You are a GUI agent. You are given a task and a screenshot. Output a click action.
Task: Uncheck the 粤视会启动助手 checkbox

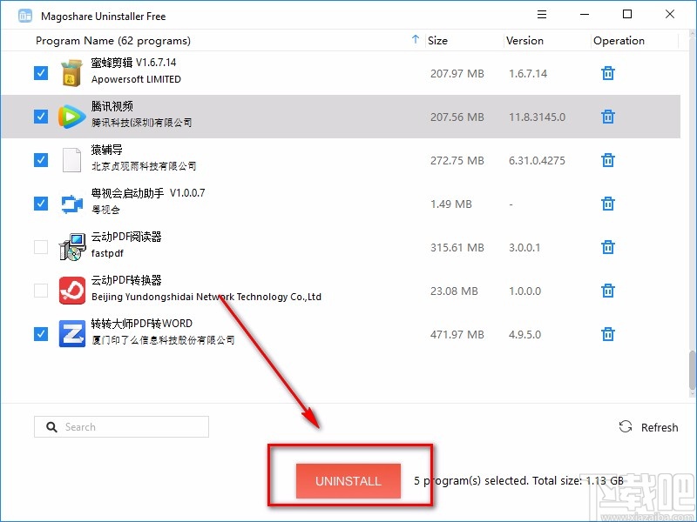pyautogui.click(x=41, y=204)
